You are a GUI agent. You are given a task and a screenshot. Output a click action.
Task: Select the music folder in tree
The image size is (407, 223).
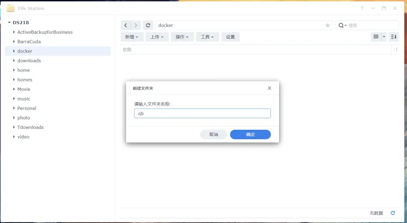coord(24,99)
